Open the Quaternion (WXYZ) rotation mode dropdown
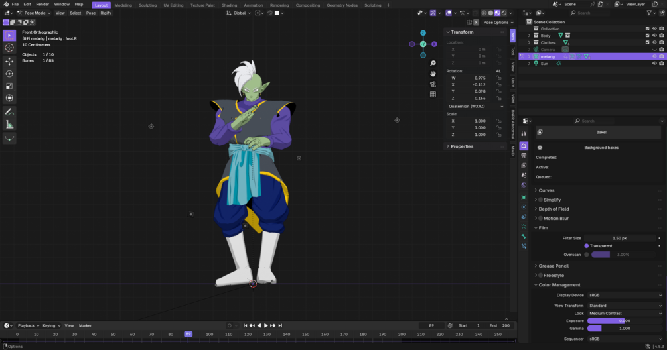Screen dimensions: 667x350 click(475, 107)
